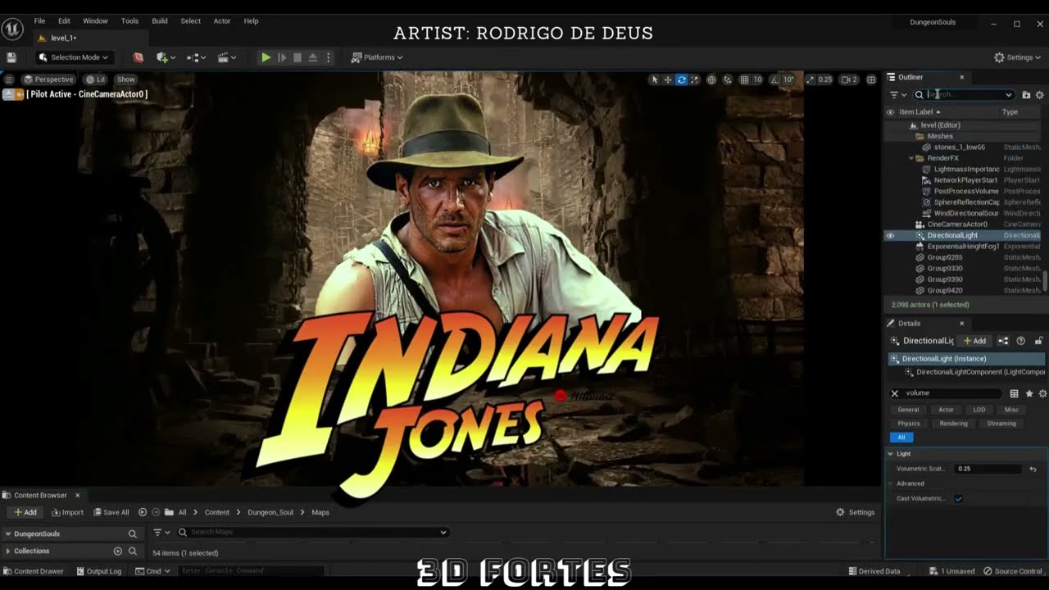Reset Volumetric Scattering value to default
The image size is (1049, 590).
1033,470
